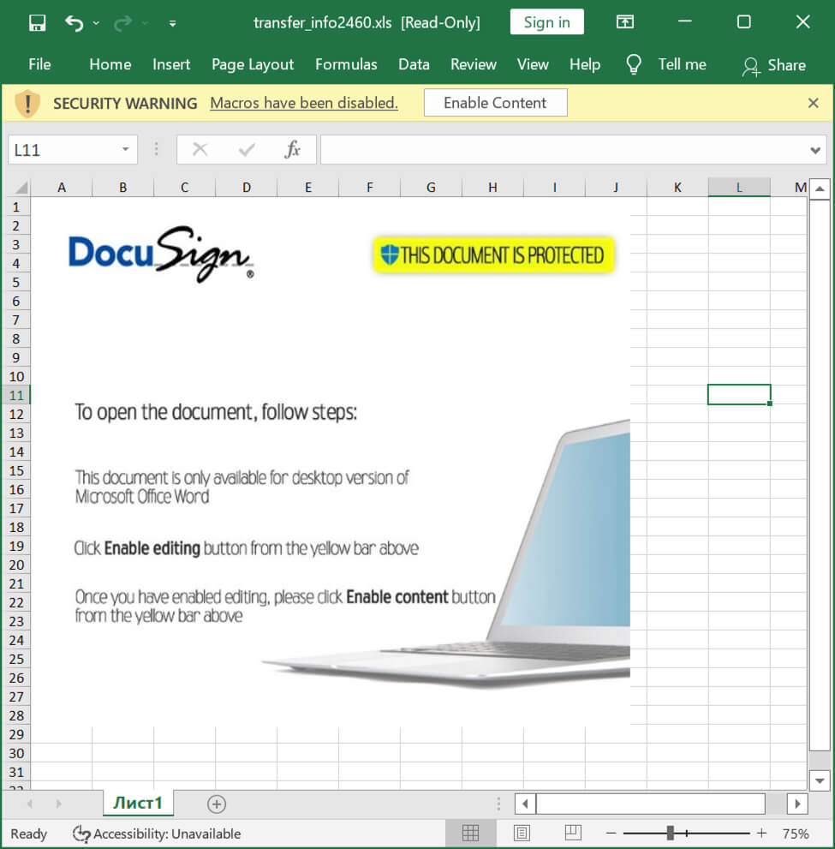Click the Select All corner triangle

tap(21, 188)
